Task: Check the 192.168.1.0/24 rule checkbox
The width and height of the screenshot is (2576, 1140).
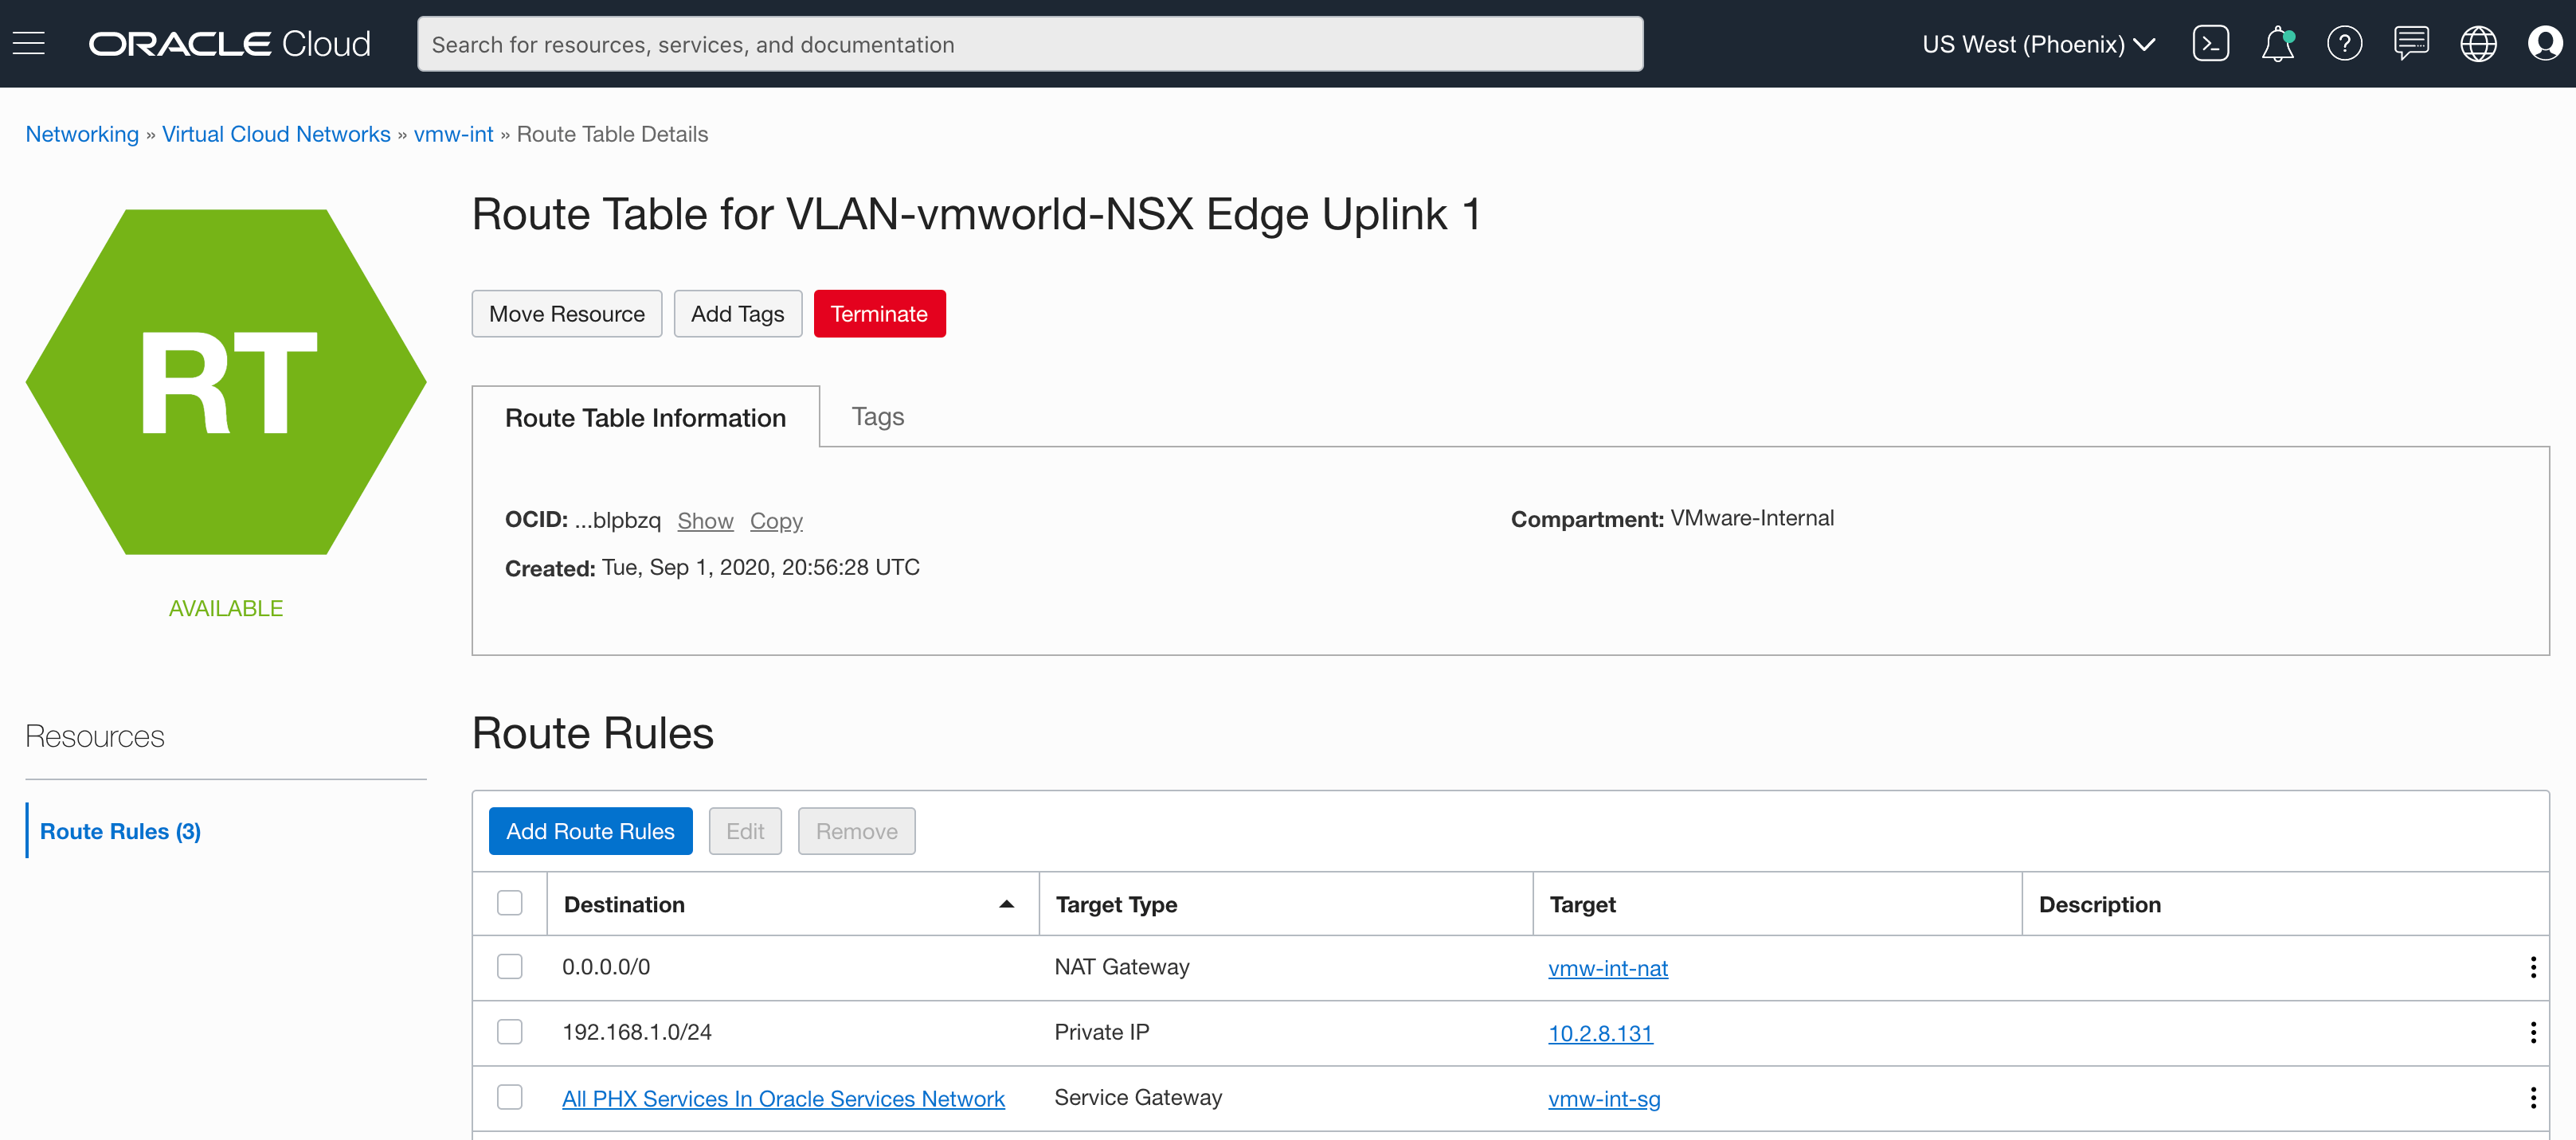Action: point(510,1032)
